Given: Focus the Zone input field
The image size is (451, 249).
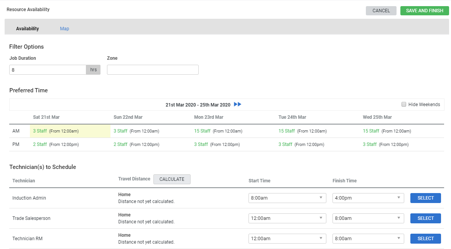Looking at the screenshot, I should point(153,70).
